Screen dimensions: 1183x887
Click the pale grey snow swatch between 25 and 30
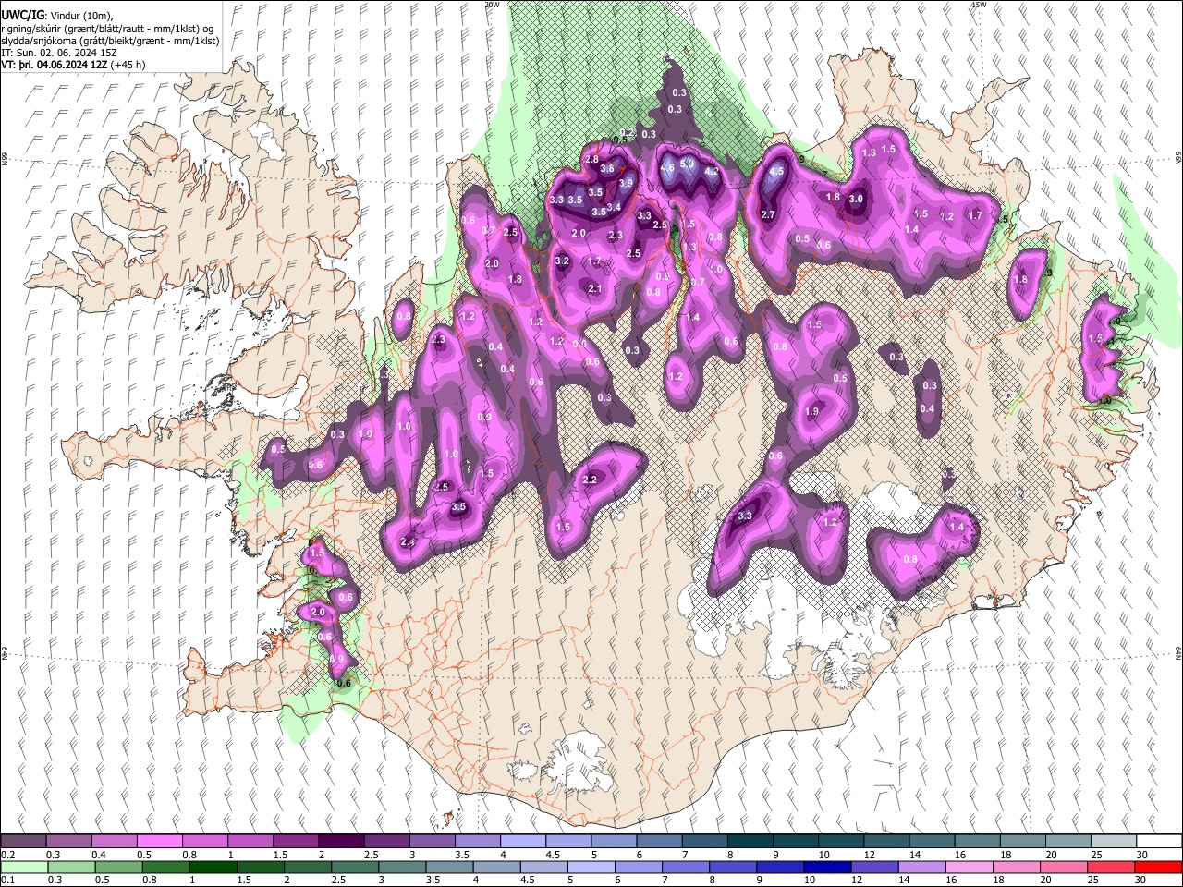point(1113,842)
